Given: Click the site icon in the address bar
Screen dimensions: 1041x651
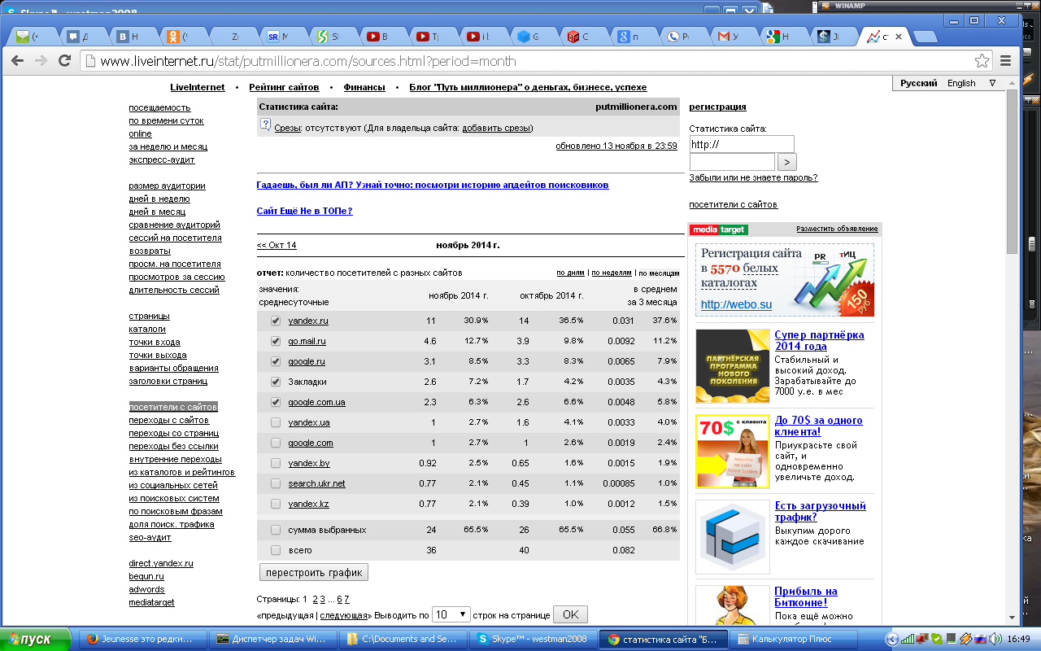Looking at the screenshot, I should [x=91, y=61].
